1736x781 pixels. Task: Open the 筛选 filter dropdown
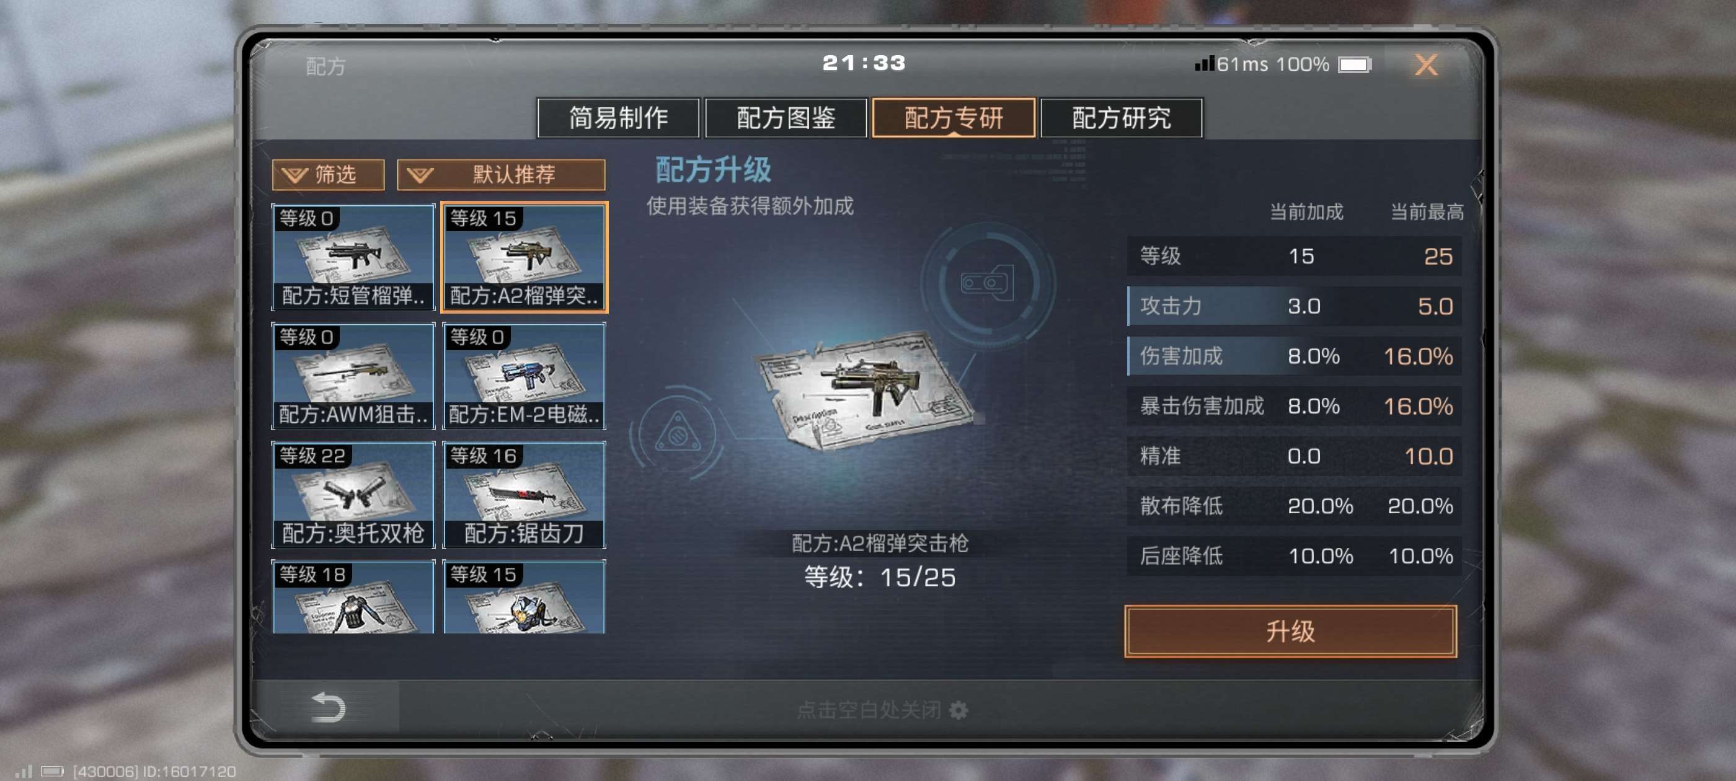click(x=328, y=175)
